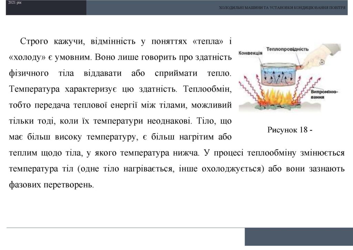Select the 'Теплопровідність' label in diagram

tap(287, 49)
